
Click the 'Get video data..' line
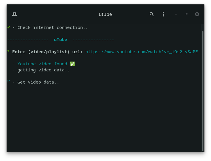[x=38, y=82]
